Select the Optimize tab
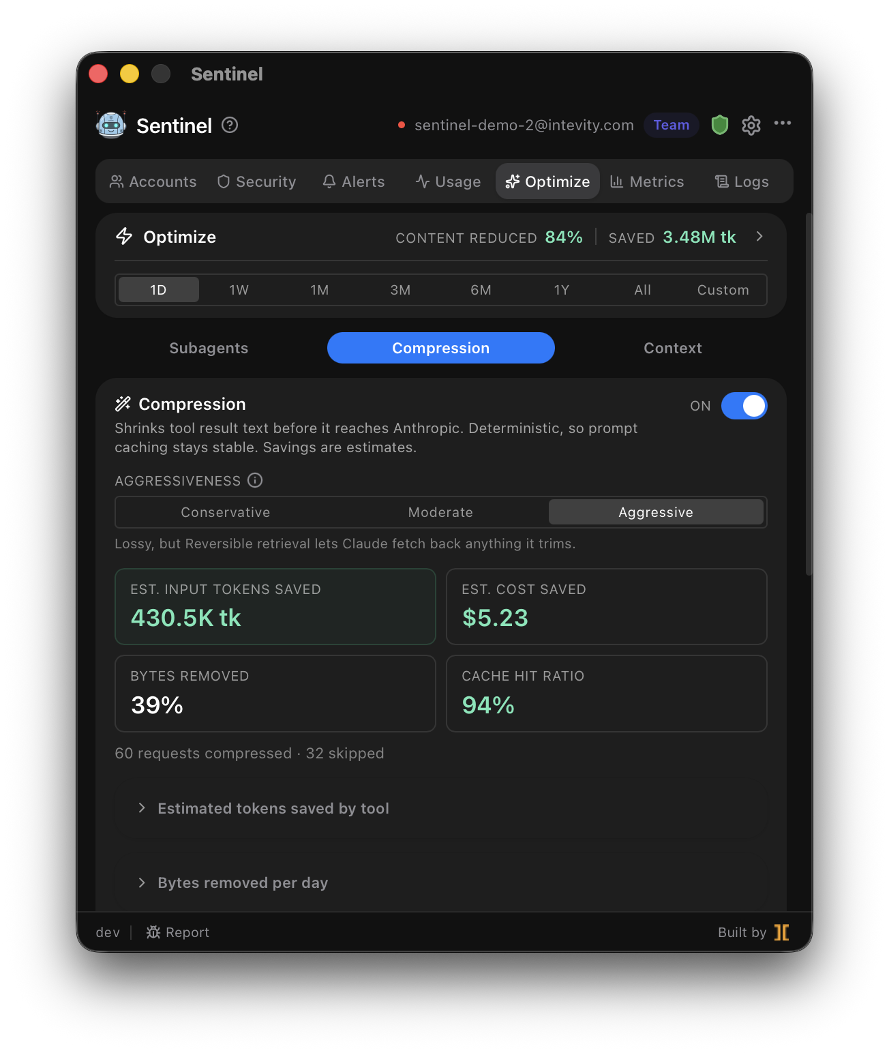 click(547, 181)
